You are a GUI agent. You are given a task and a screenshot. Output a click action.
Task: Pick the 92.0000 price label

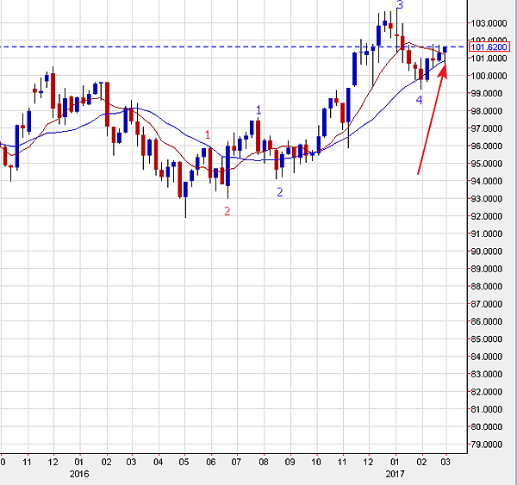click(489, 216)
